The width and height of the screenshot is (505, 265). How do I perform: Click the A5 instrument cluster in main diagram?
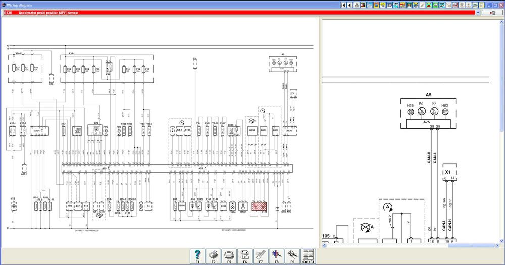282,63
